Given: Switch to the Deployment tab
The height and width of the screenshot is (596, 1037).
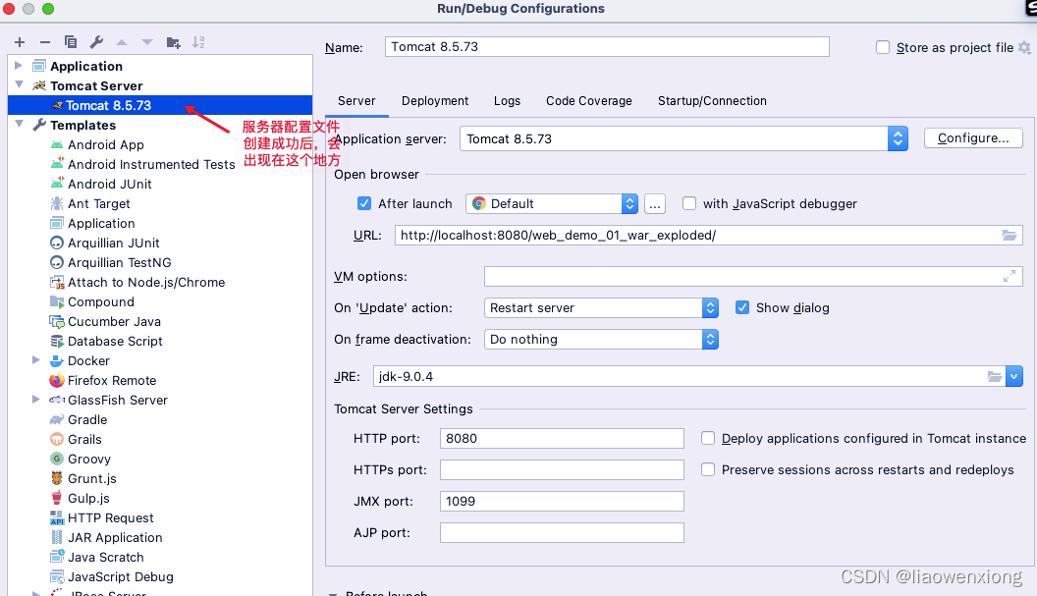Looking at the screenshot, I should (435, 101).
